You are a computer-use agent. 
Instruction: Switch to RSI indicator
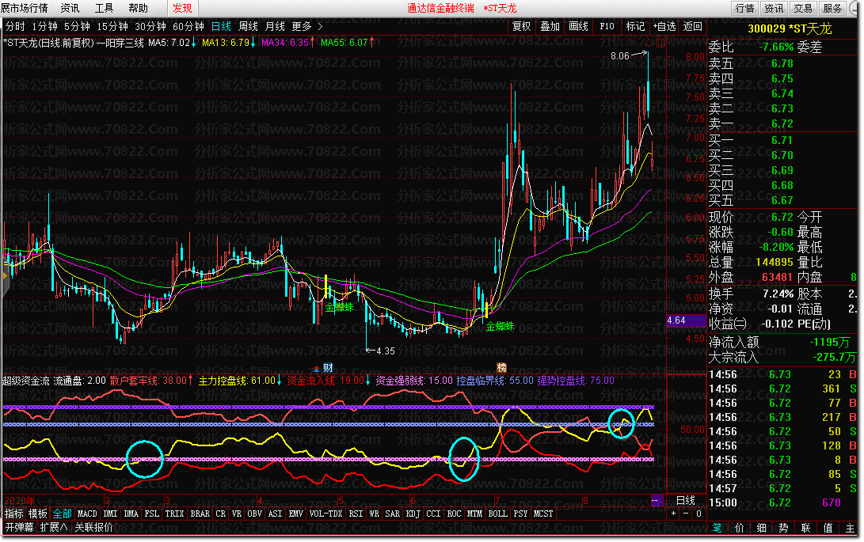coord(356,514)
